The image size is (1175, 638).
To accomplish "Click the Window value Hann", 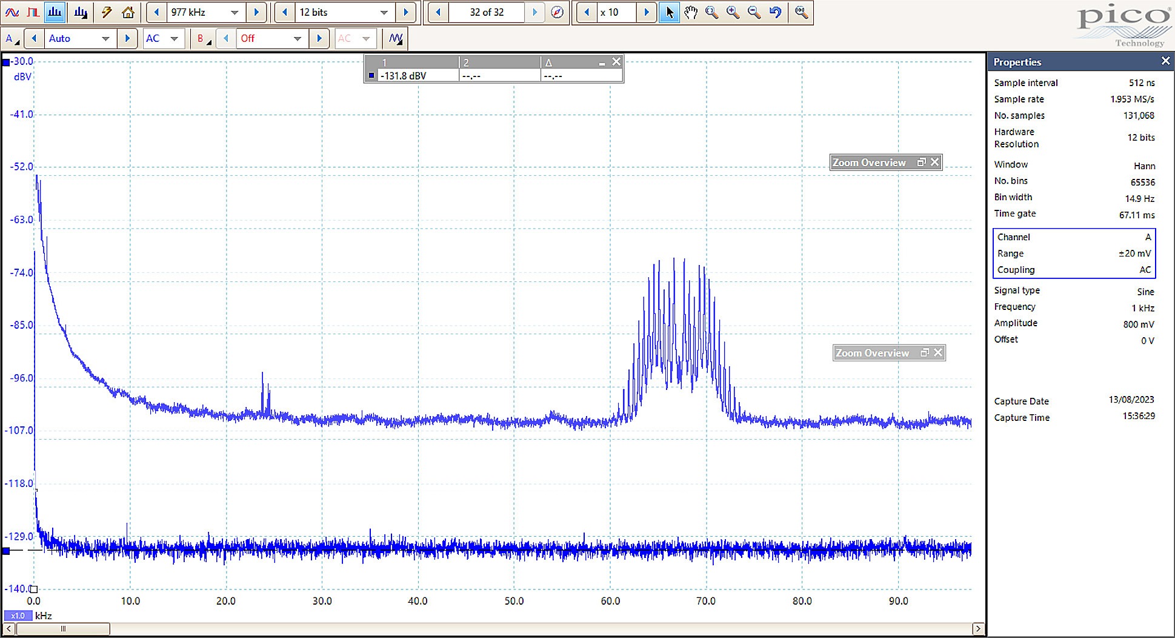I will 1144,166.
